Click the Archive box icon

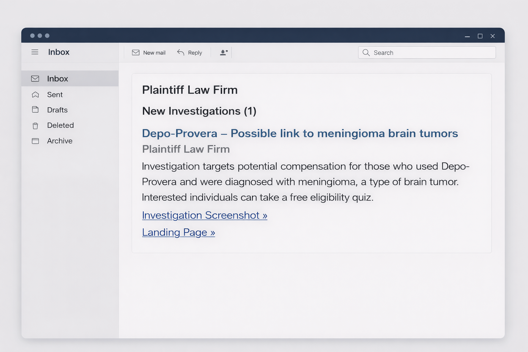(35, 141)
